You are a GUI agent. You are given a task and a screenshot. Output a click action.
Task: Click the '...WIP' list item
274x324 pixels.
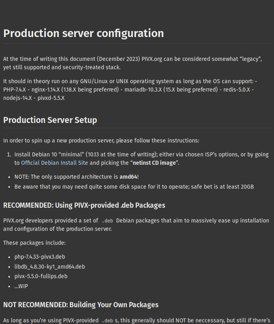coord(21,286)
